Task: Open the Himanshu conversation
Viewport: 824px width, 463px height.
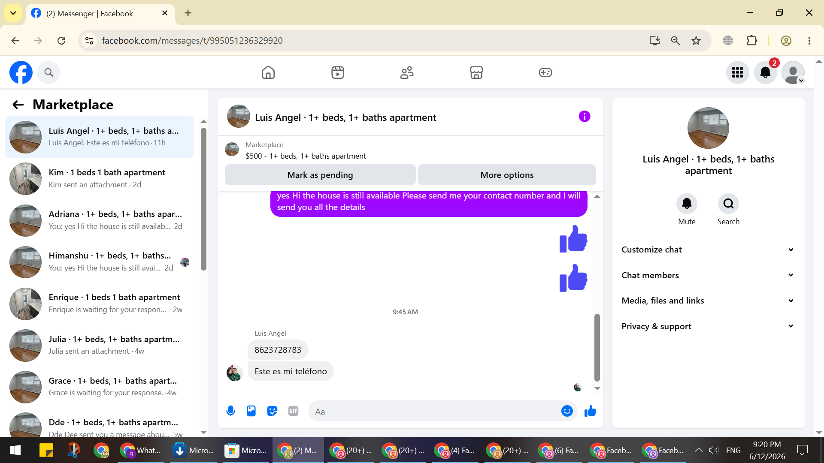Action: (99, 262)
